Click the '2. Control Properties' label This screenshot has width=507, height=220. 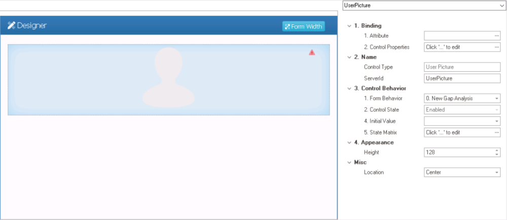387,47
